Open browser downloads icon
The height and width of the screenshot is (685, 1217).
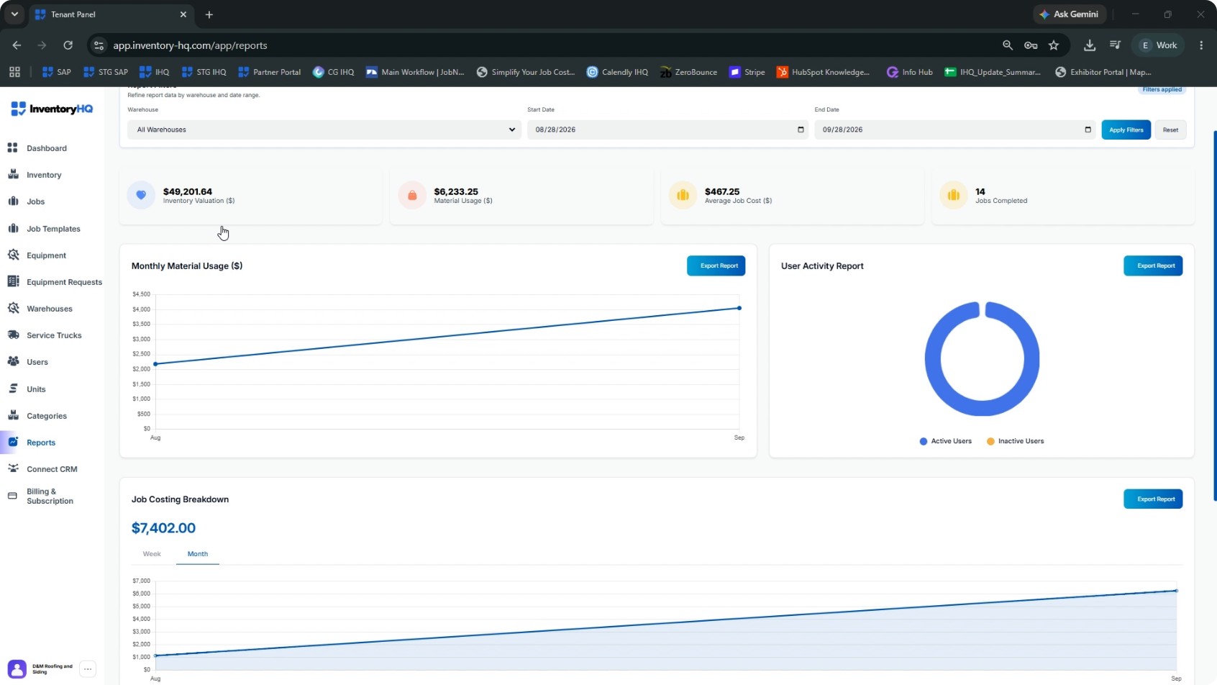(1090, 45)
